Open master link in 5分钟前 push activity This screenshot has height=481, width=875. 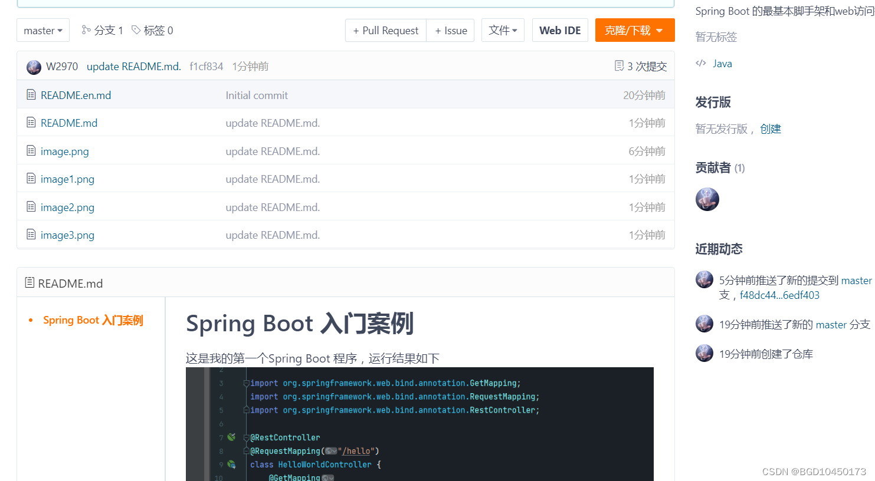(x=857, y=281)
